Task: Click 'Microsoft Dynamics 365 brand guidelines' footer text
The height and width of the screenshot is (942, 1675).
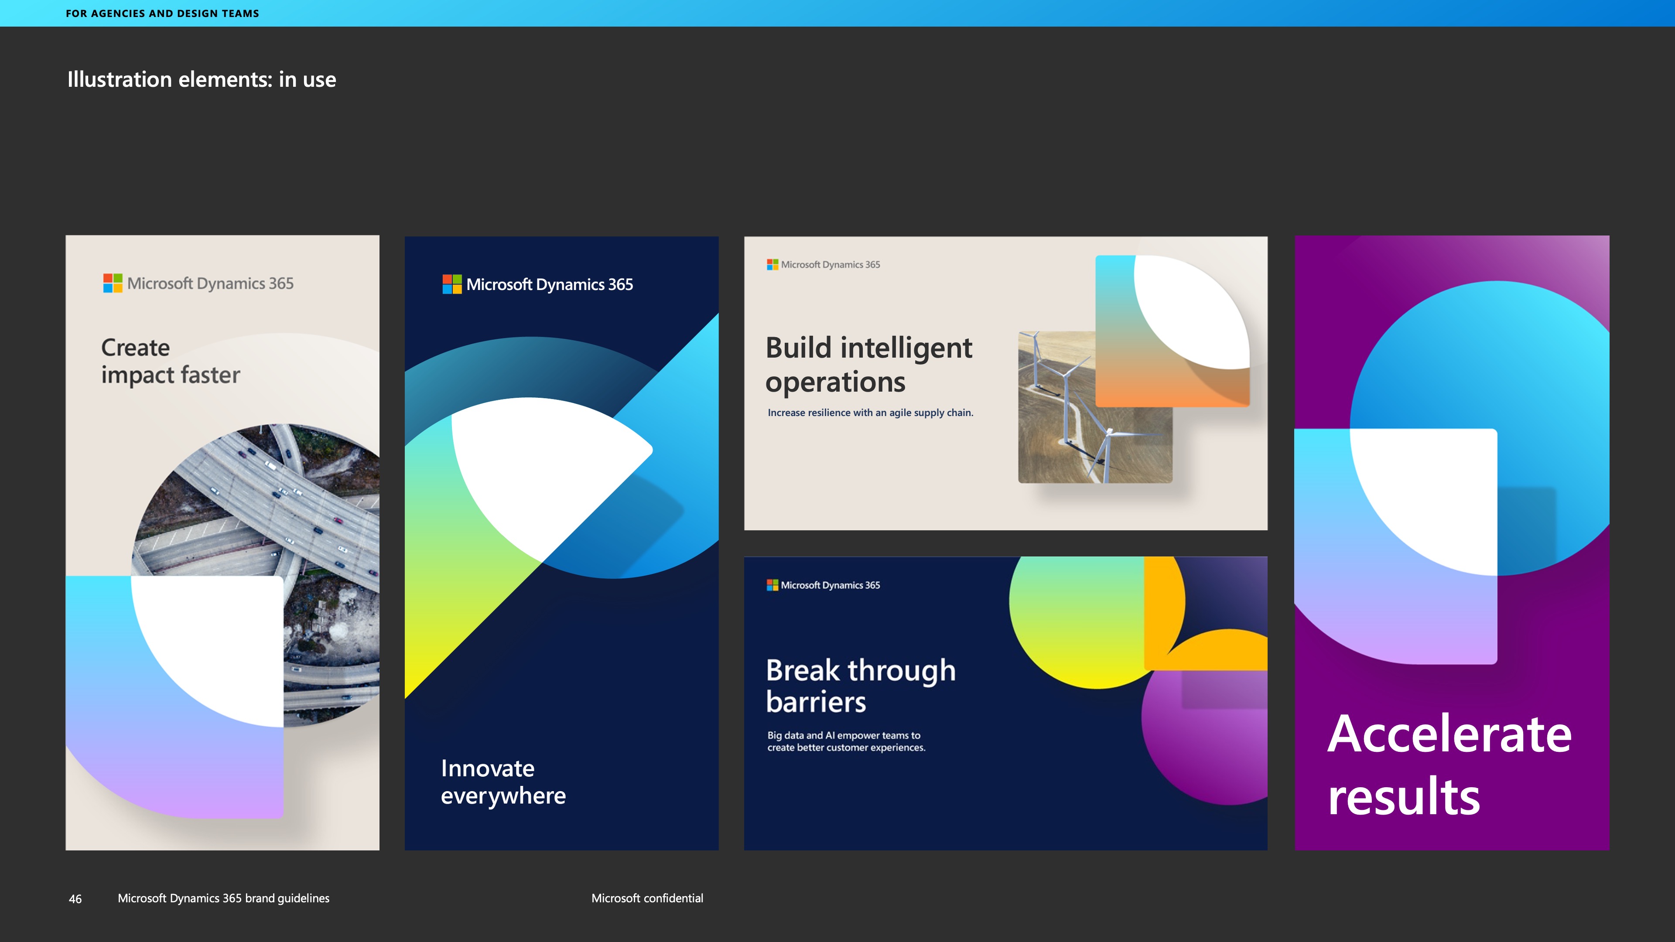Action: tap(224, 898)
